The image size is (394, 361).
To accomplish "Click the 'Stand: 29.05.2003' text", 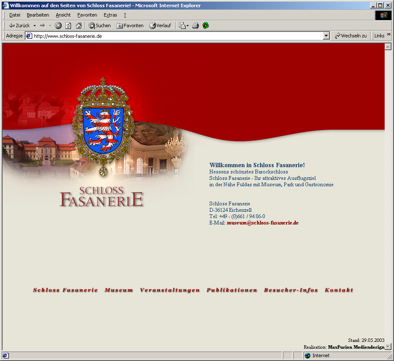I will coord(366,341).
